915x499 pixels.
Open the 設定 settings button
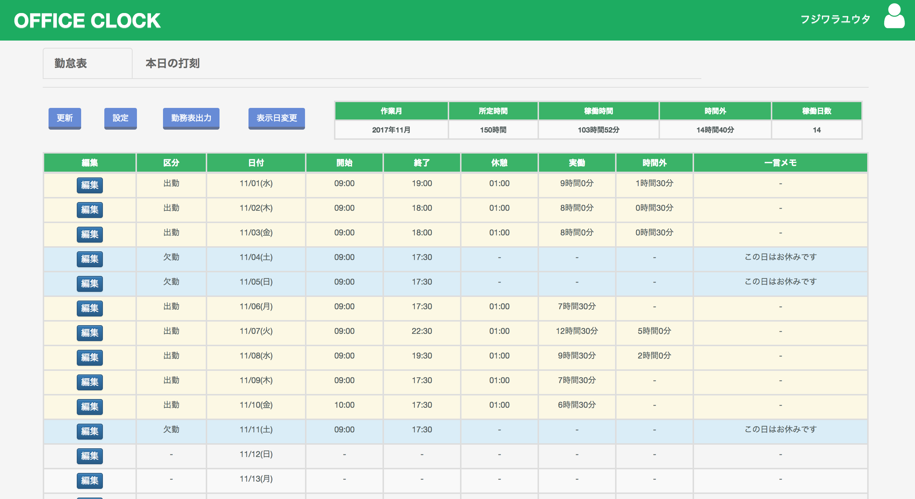coord(120,118)
